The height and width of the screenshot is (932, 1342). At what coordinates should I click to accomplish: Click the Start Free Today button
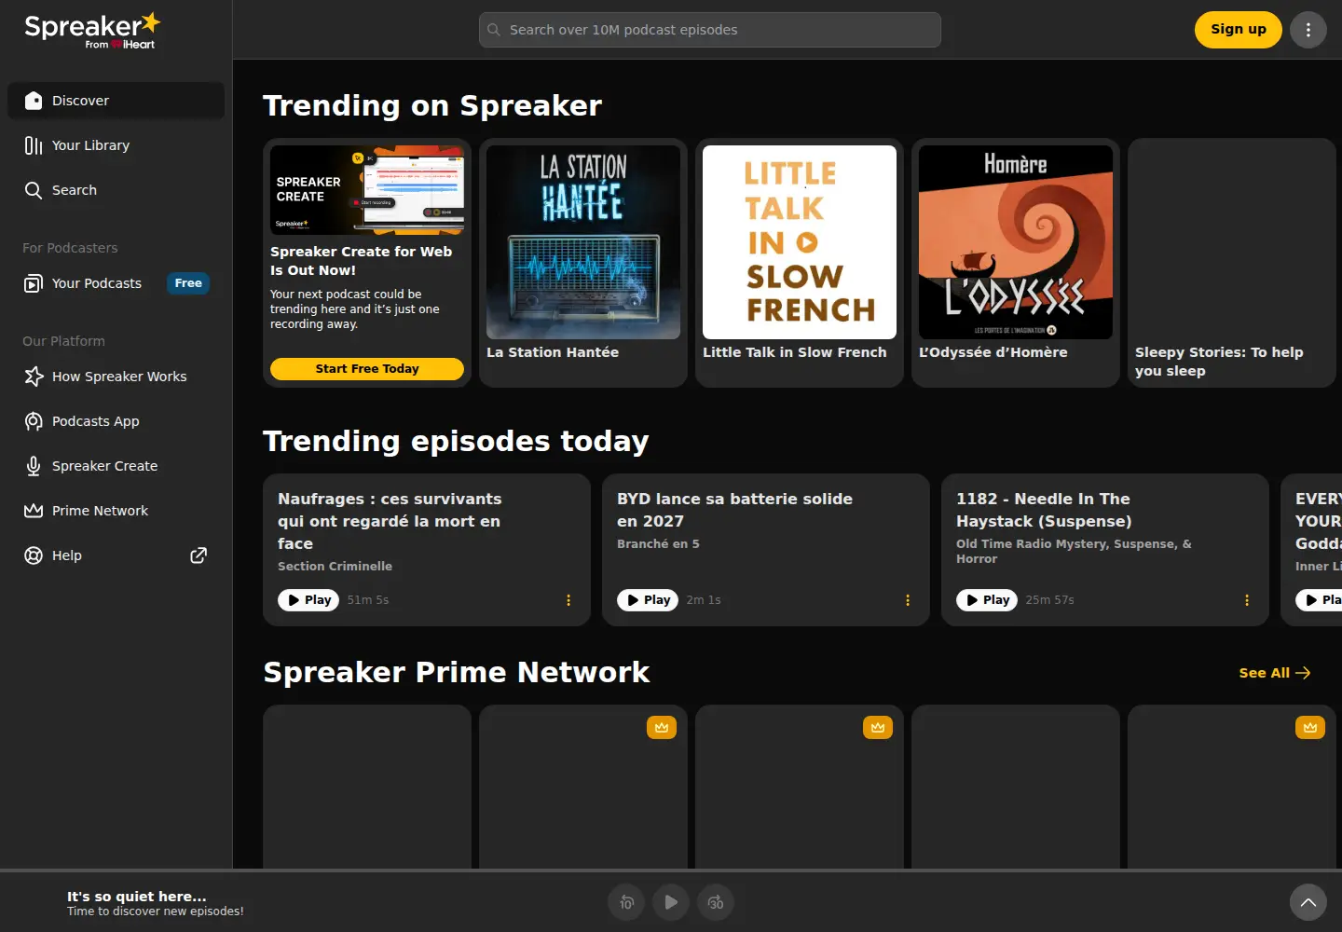(367, 369)
